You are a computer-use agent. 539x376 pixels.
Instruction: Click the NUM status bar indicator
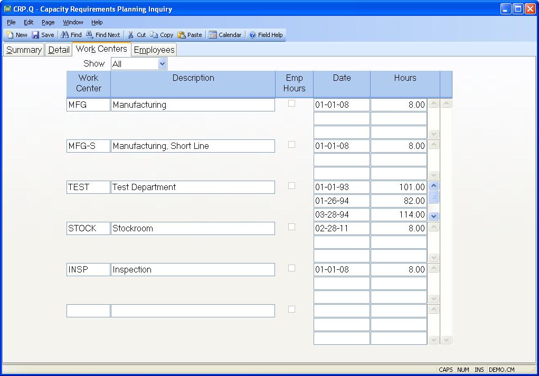(x=463, y=370)
